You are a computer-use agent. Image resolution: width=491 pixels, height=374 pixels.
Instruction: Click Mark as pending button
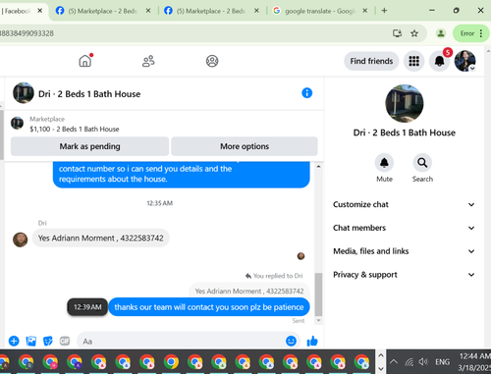tap(89, 146)
